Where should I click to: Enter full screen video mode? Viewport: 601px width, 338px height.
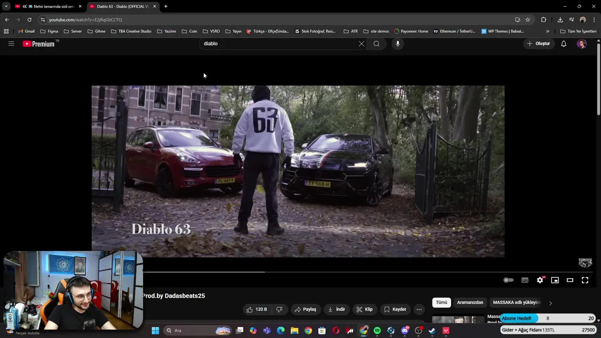585,280
